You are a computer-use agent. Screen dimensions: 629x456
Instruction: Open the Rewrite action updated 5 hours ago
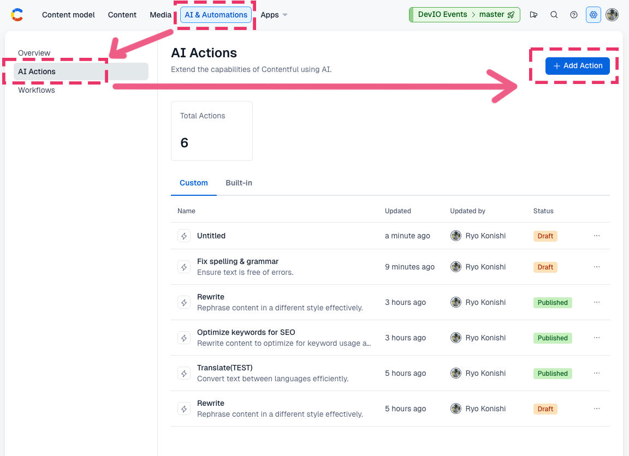pyautogui.click(x=211, y=403)
